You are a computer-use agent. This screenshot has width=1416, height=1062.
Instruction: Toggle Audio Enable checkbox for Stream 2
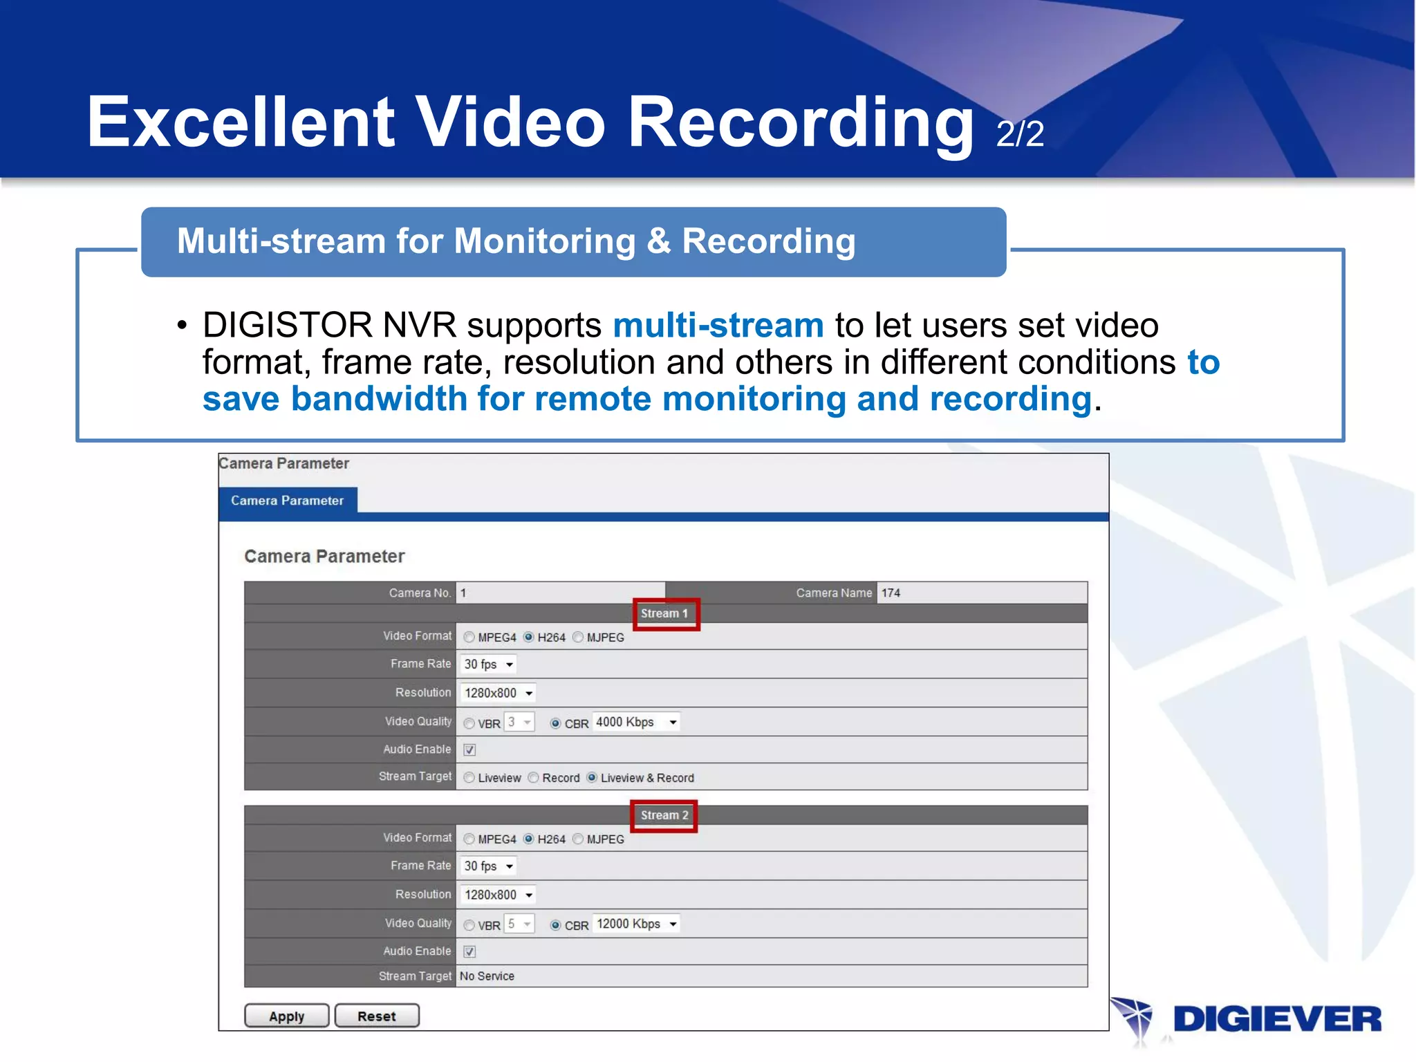[469, 951]
